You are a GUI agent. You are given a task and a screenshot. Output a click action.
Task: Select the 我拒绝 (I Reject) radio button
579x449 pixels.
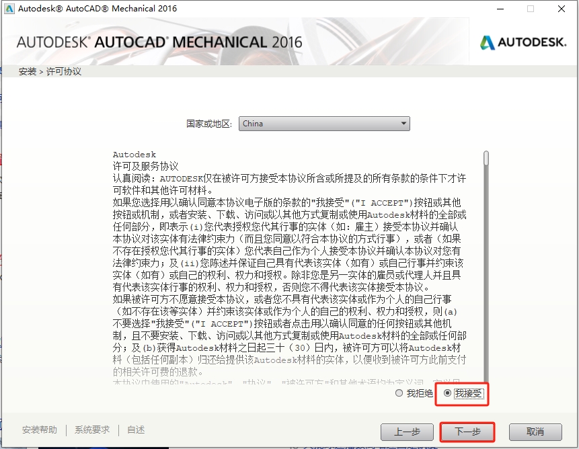(x=399, y=393)
